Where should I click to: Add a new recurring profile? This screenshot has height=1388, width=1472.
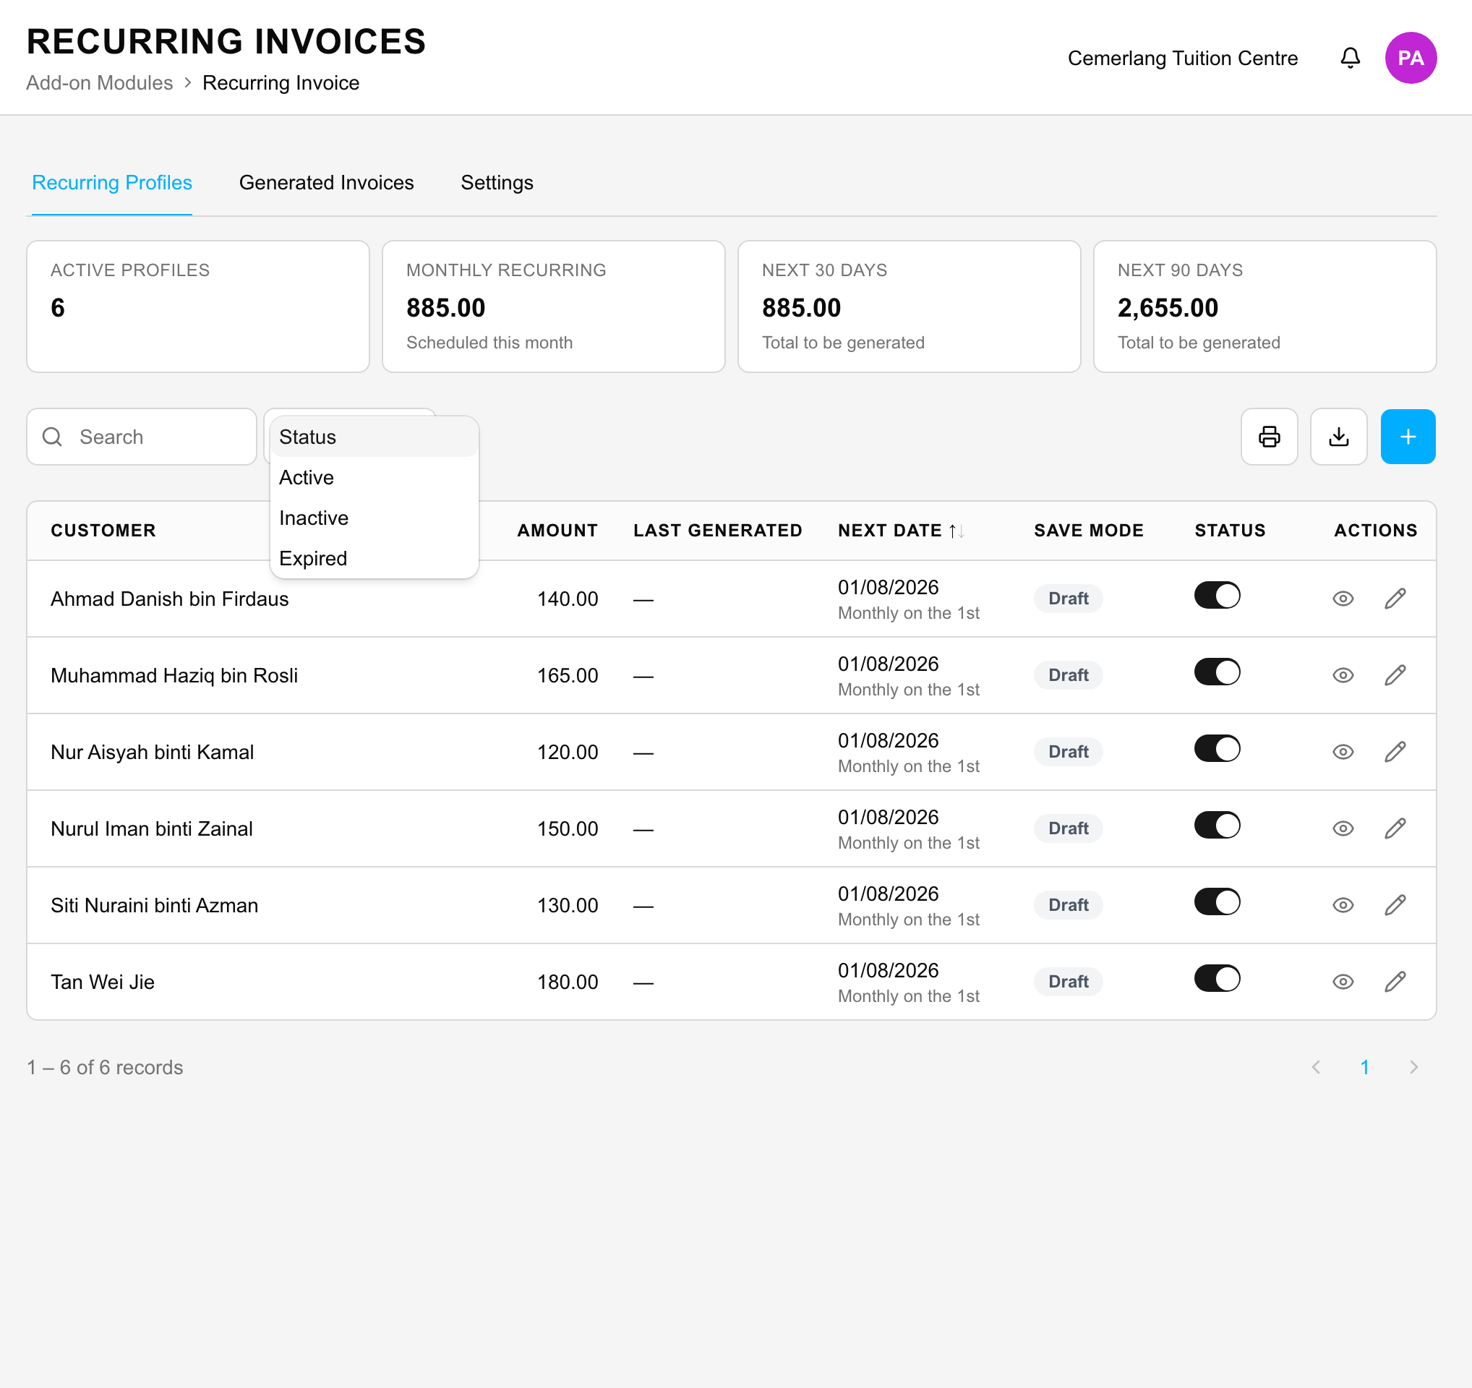[1408, 437]
